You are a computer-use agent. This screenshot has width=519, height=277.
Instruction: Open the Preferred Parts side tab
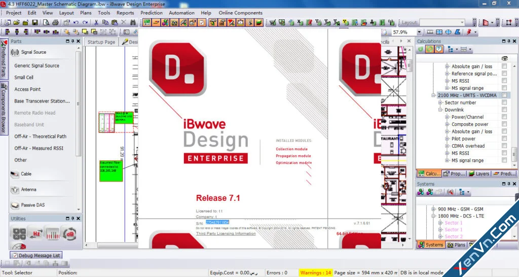point(4,59)
